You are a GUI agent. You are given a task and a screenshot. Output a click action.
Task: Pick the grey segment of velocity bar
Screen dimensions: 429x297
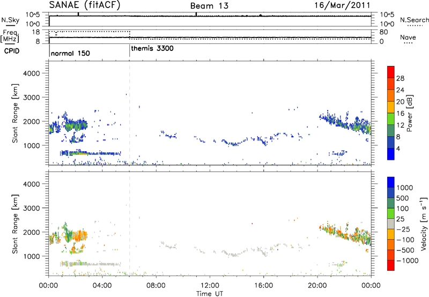pos(391,224)
